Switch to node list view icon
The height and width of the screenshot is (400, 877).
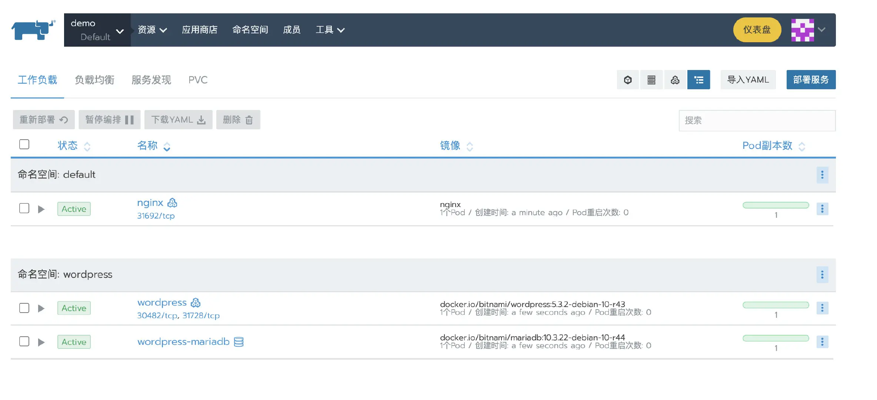coord(651,80)
